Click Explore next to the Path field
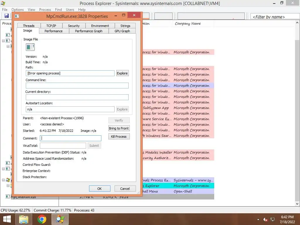 pos(122,73)
